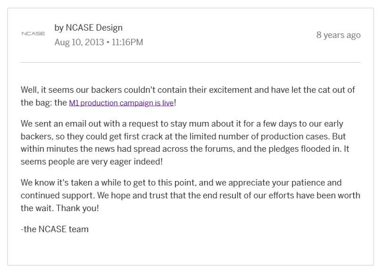The image size is (382, 271).
Task: Click the horizontal divider below the header
Action: pyautogui.click(x=191, y=62)
